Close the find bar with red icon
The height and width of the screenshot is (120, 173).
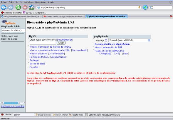(2, 115)
